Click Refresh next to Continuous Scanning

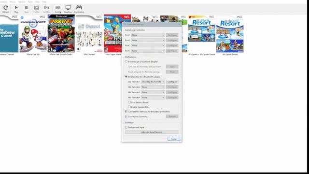coord(172,116)
